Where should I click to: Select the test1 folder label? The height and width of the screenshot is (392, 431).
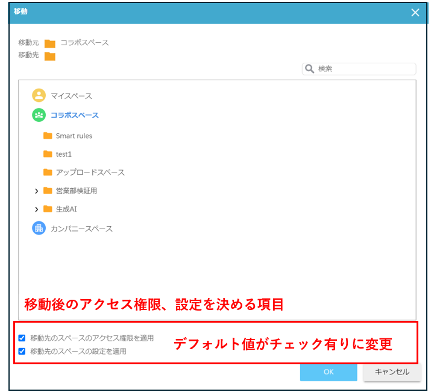tap(64, 154)
